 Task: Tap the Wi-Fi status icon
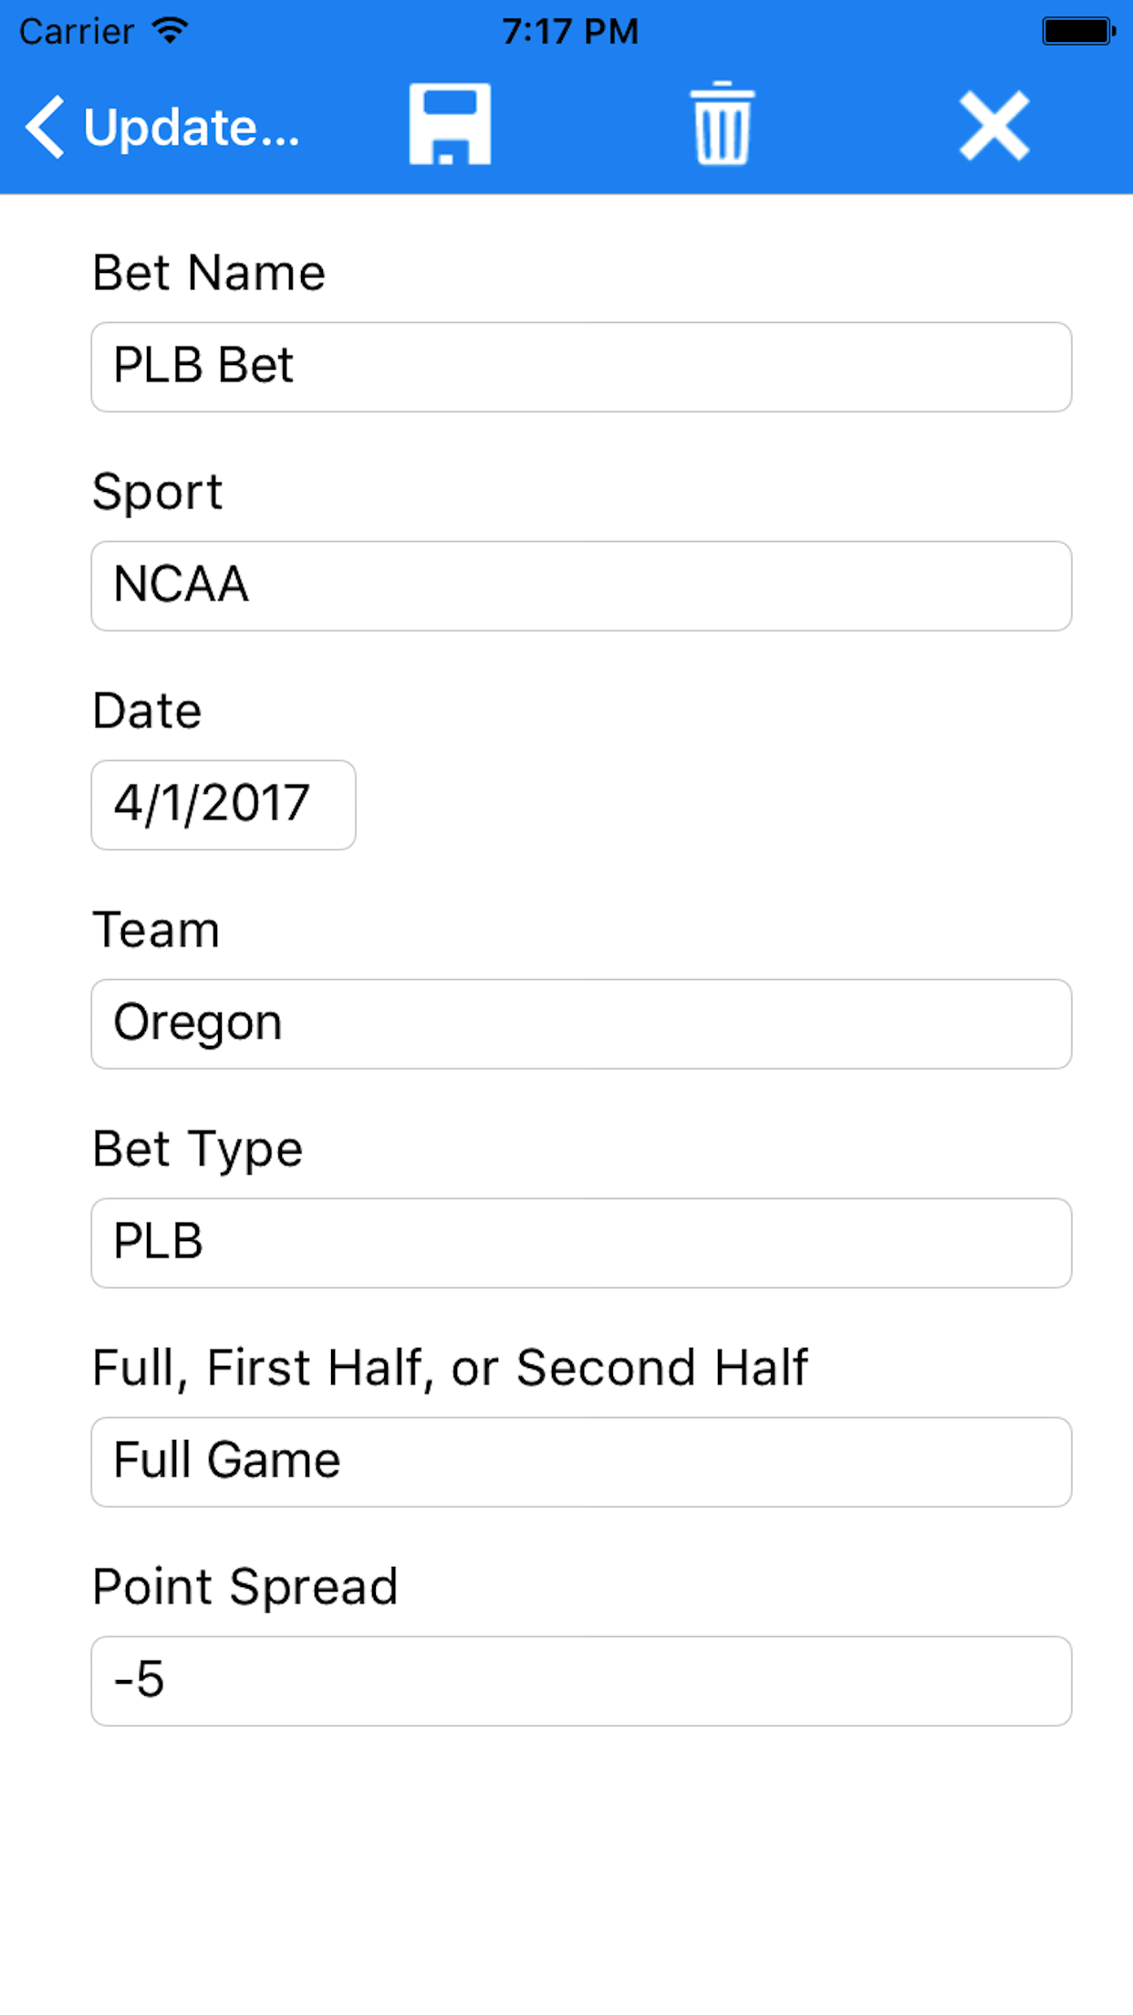(x=170, y=31)
